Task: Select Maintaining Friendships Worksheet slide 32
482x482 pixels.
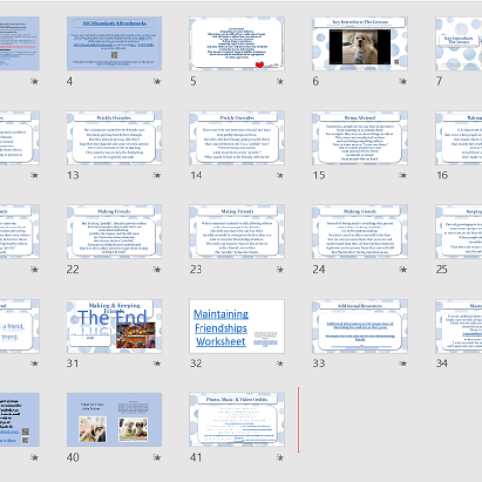Action: [237, 326]
